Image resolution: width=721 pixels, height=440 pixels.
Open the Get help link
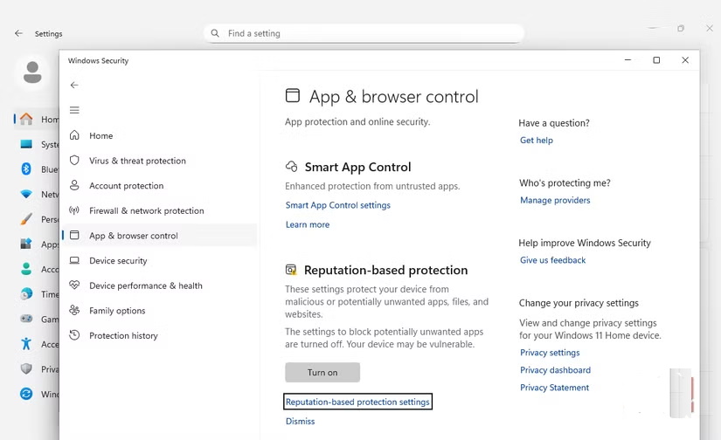point(536,141)
